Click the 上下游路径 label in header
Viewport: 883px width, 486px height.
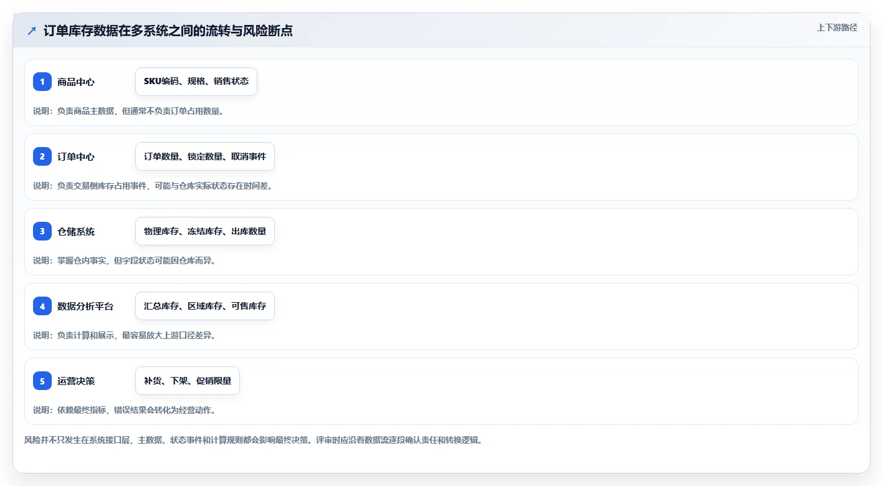[837, 27]
